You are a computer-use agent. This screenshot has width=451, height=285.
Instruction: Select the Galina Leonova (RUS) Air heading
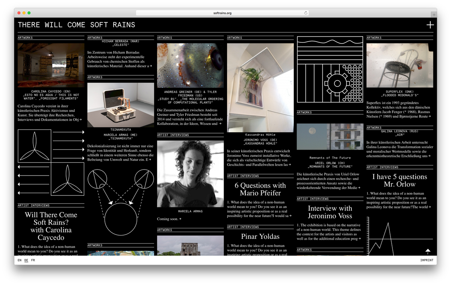[x=400, y=133]
